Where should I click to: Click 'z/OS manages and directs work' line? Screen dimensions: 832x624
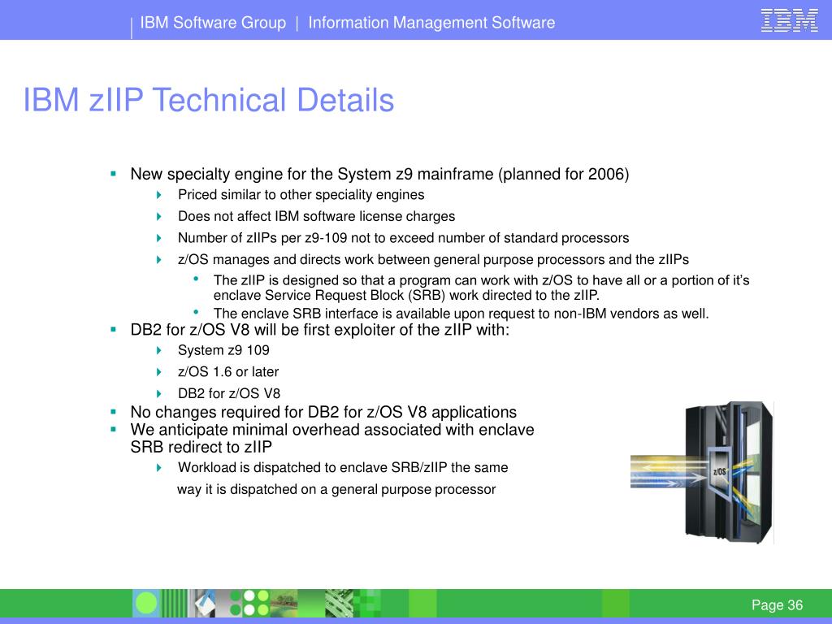pos(433,259)
